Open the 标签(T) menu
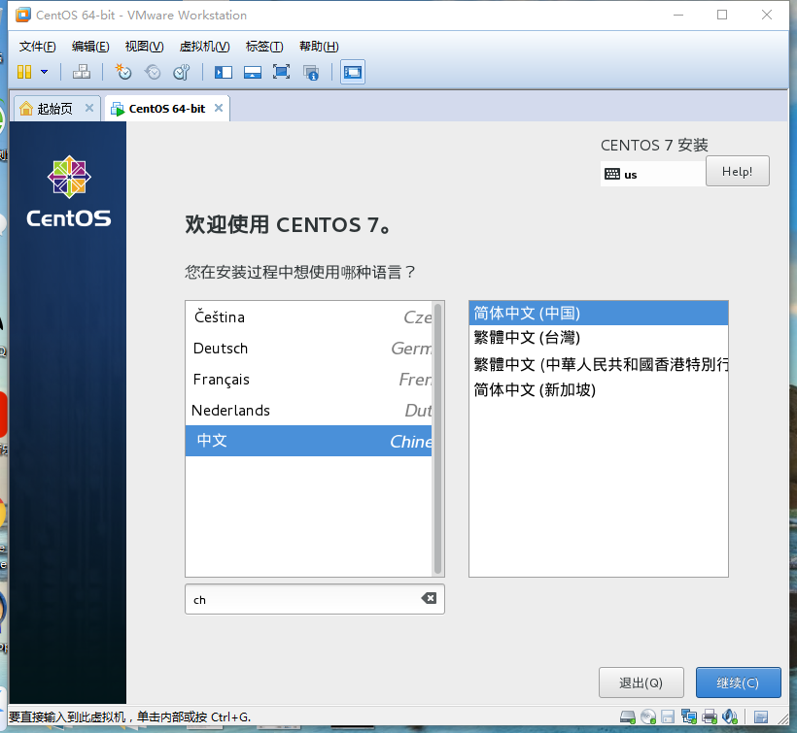The image size is (797, 733). point(264,47)
